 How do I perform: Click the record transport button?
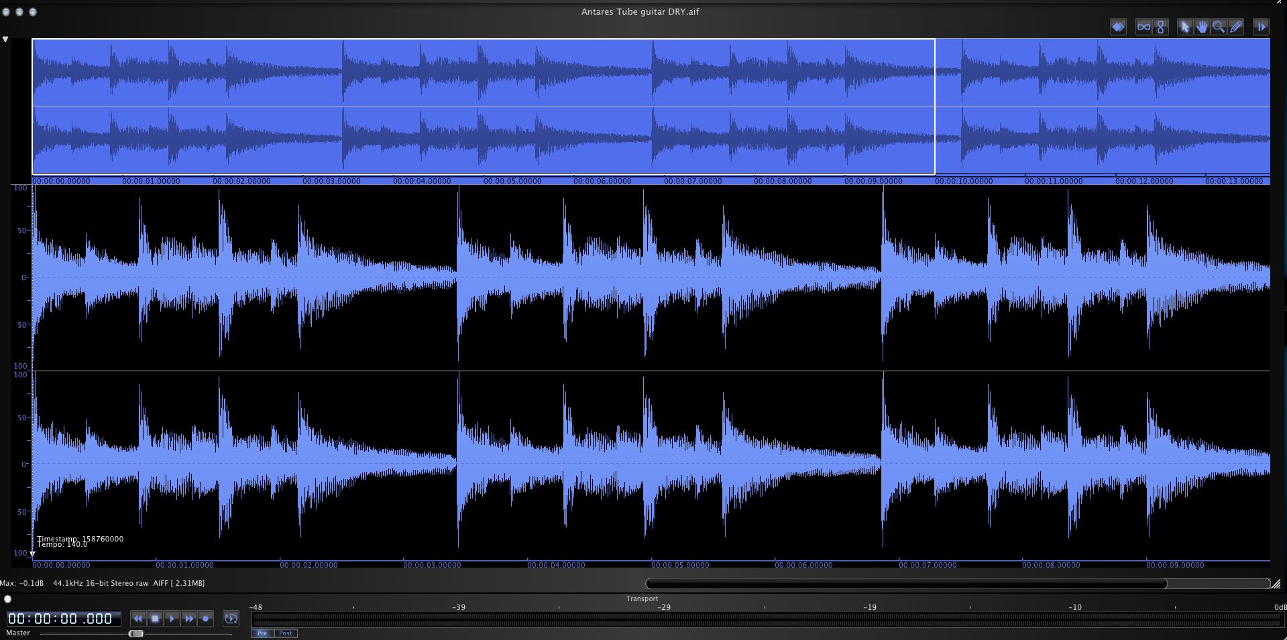pos(206,619)
